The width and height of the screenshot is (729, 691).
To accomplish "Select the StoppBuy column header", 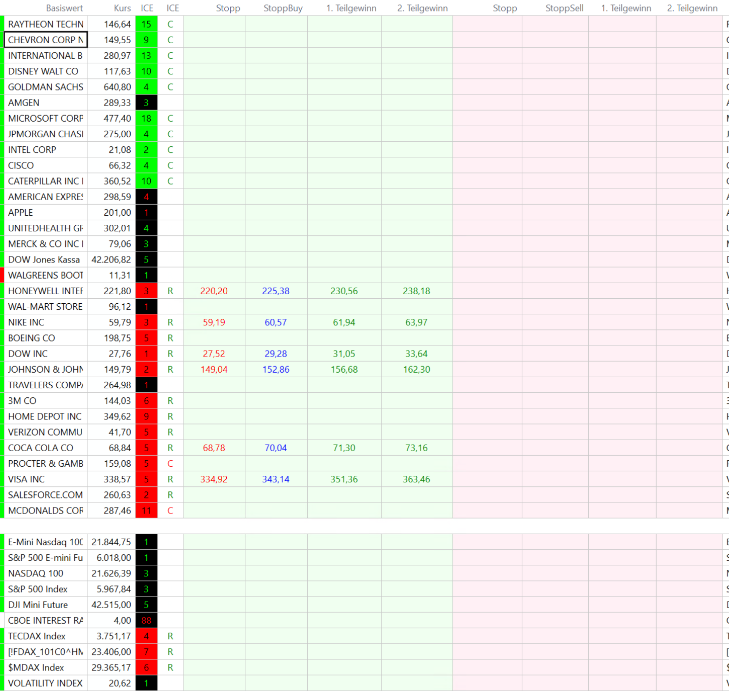I will coord(283,8).
